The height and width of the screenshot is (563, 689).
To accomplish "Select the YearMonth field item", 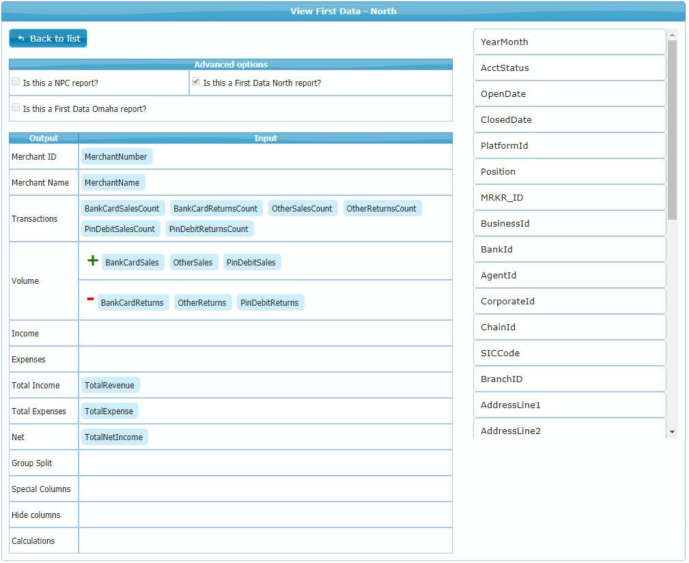I will pyautogui.click(x=569, y=42).
